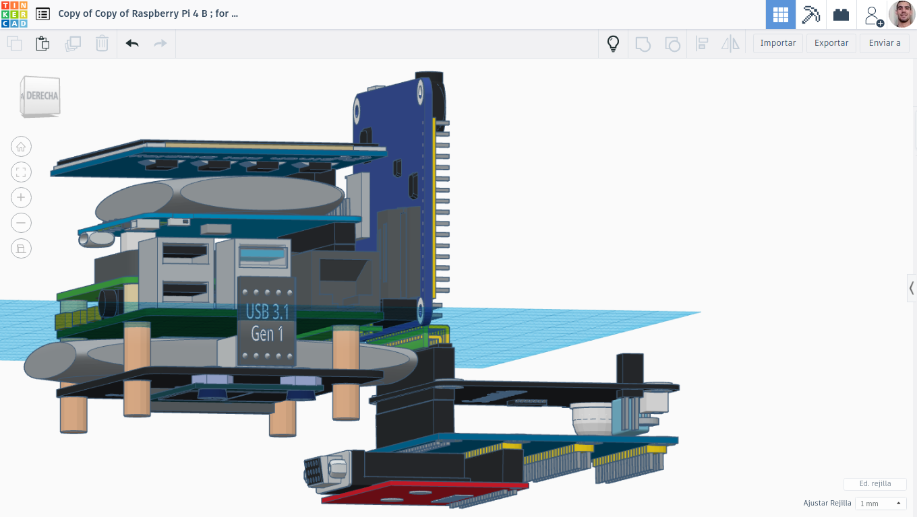
Task: Open the Ajustar Rejilla 1 mm dropdown
Action: coord(880,504)
